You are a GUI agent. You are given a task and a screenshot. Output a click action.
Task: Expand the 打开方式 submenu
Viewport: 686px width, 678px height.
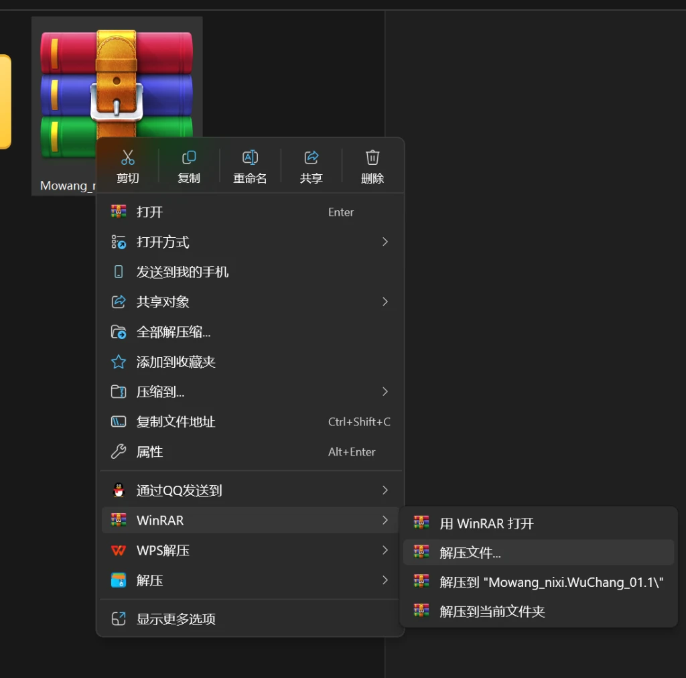[385, 242]
